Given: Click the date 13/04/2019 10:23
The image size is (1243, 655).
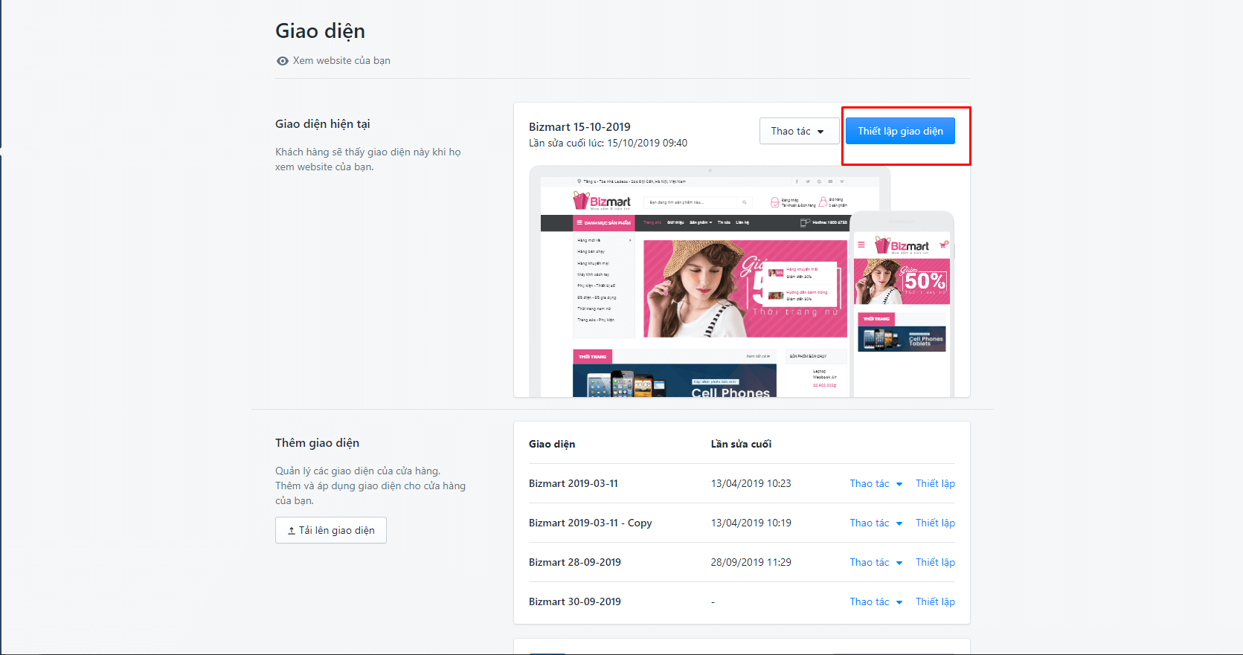Looking at the screenshot, I should pyautogui.click(x=751, y=483).
